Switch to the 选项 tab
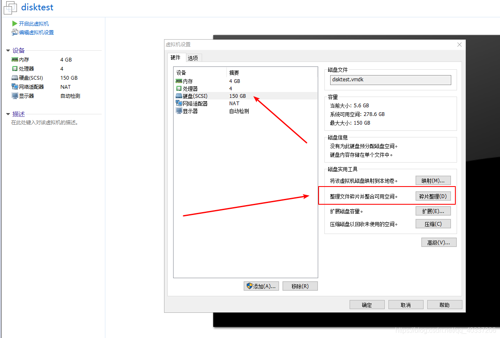 click(193, 58)
